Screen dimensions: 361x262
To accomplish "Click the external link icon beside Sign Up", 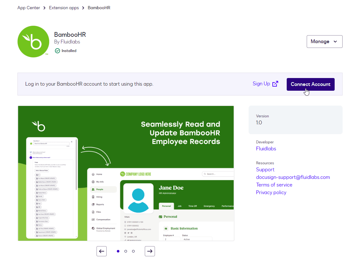I will [275, 84].
